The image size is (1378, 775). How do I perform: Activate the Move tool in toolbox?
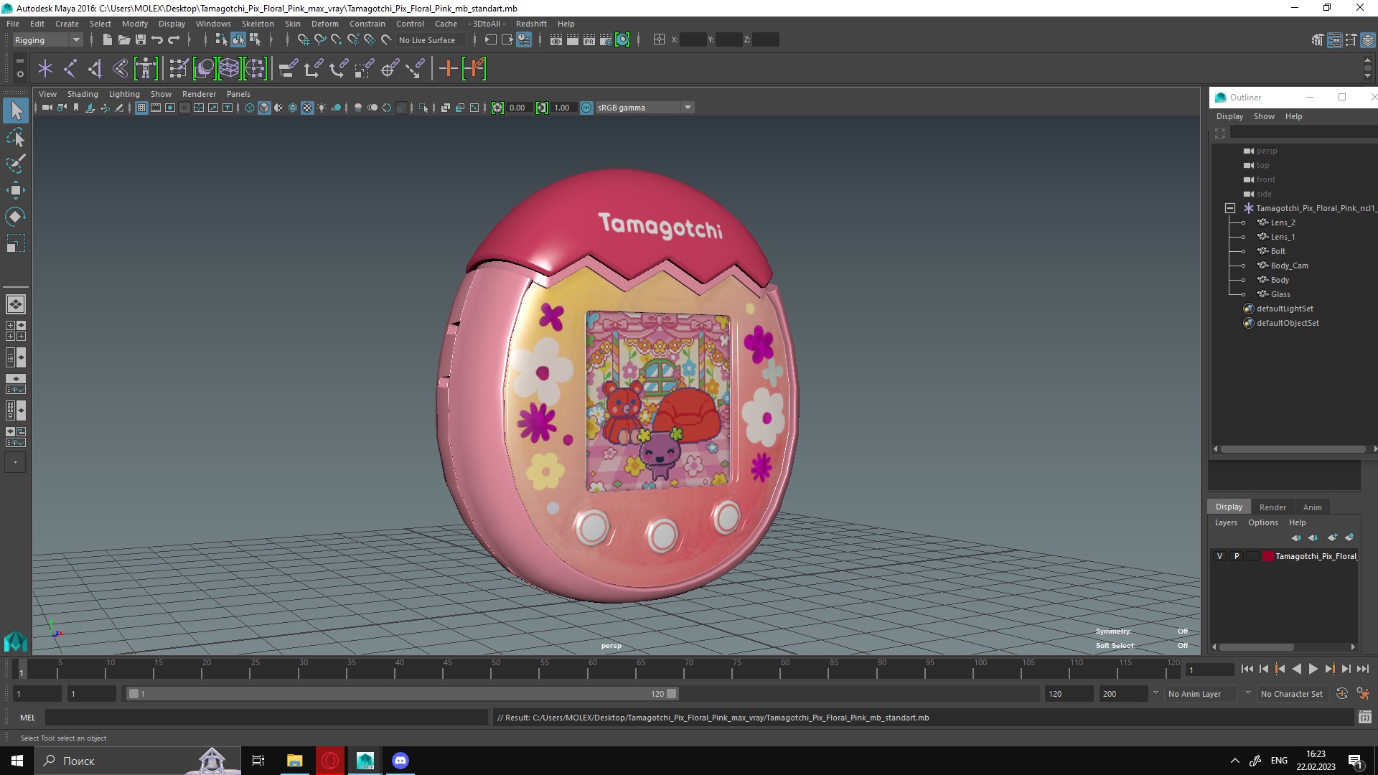16,190
